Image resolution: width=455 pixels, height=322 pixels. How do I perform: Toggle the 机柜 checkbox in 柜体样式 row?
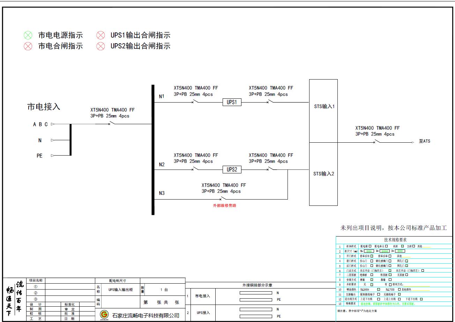pos(402,246)
